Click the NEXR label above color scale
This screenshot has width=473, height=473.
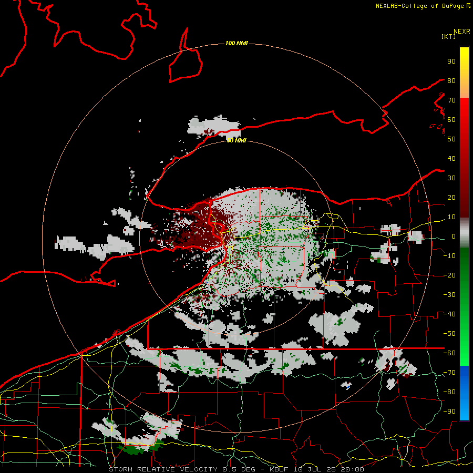pos(462,32)
